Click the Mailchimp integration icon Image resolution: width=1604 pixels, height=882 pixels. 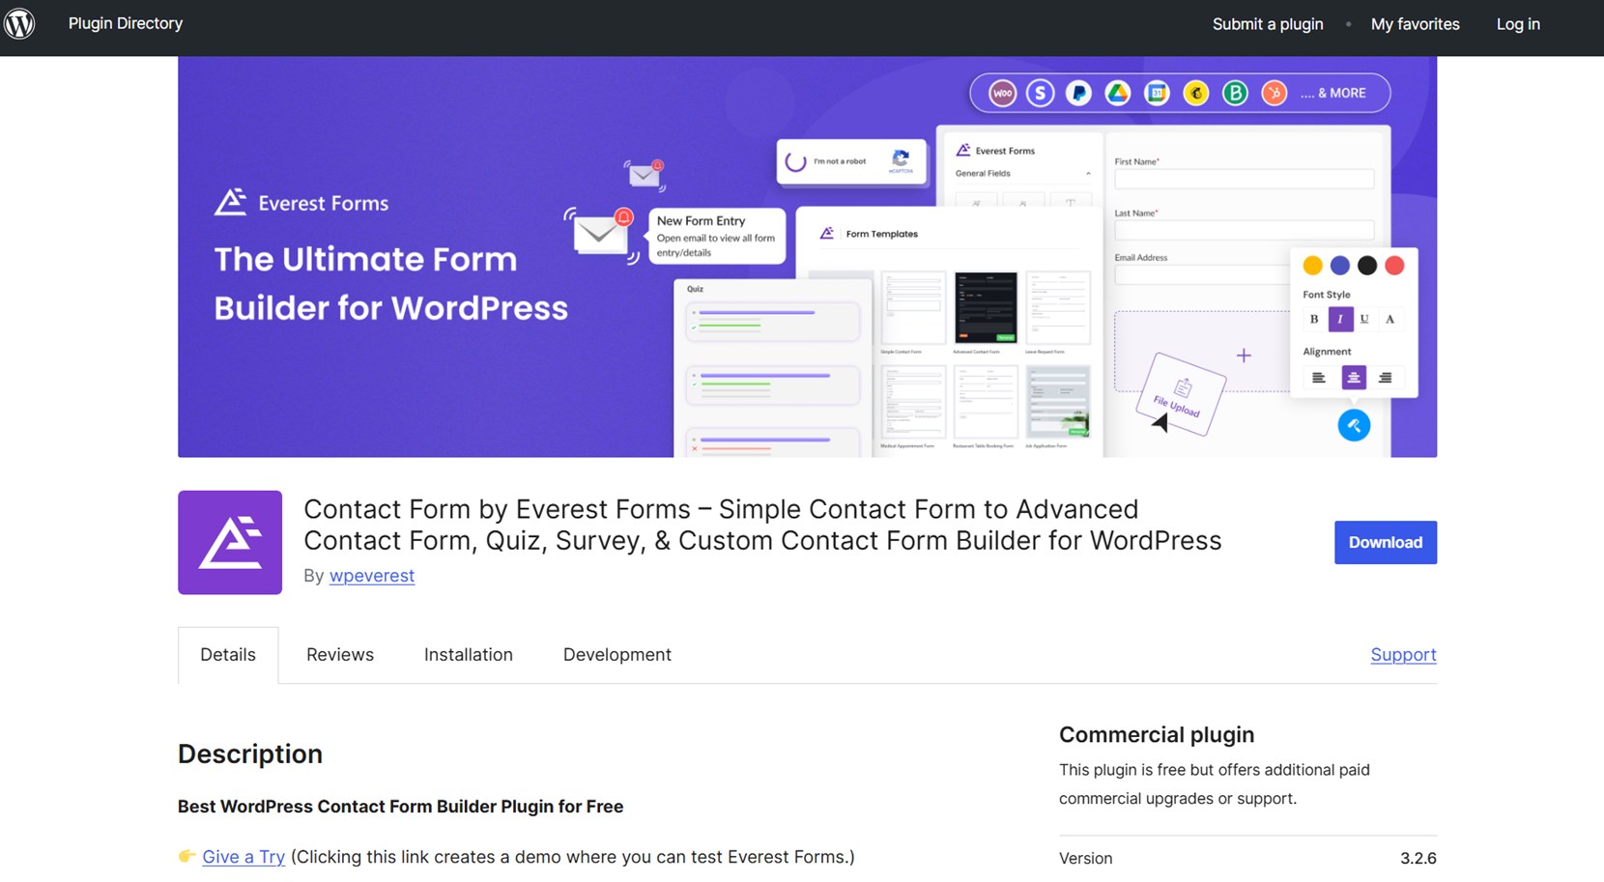click(x=1195, y=93)
